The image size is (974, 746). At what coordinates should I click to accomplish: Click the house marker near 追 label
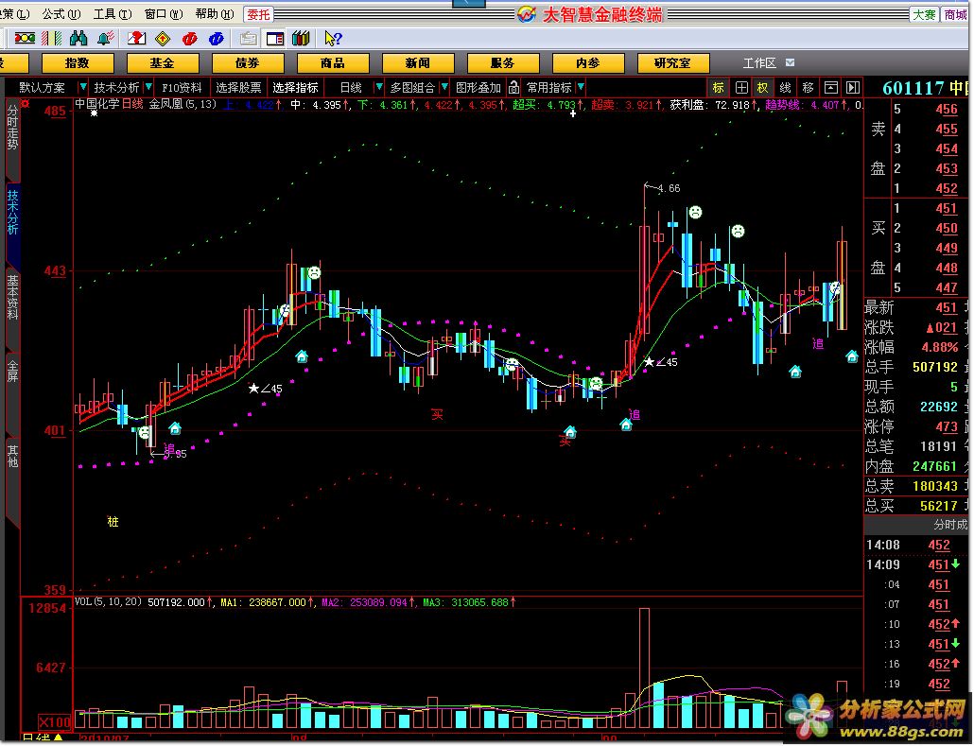626,425
